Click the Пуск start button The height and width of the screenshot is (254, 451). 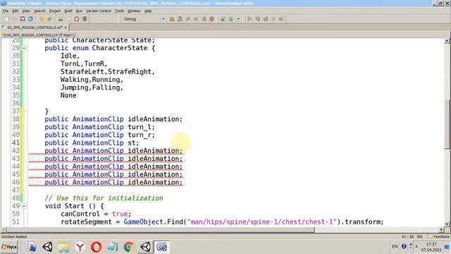coord(9,247)
